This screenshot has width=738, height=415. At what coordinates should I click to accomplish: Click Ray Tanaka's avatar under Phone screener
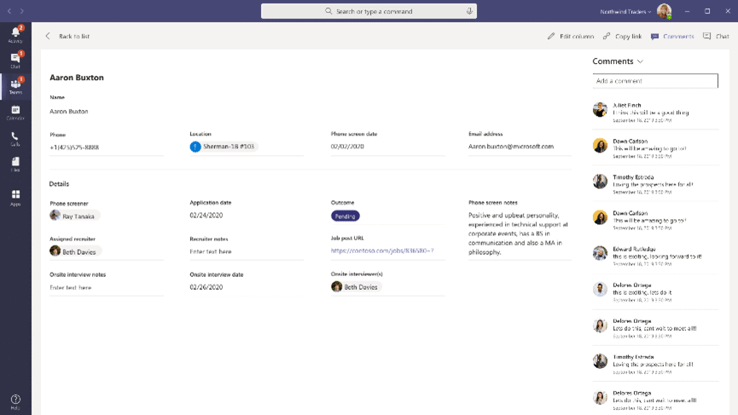[x=55, y=216]
